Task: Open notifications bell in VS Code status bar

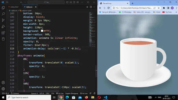Action: coord(94,93)
